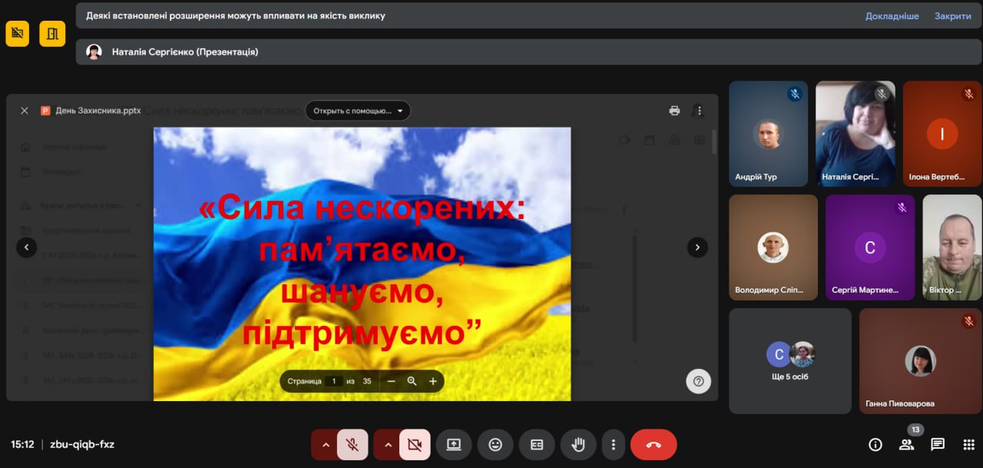Show the participants list
Screen dimensions: 983x468
[x=906, y=444]
